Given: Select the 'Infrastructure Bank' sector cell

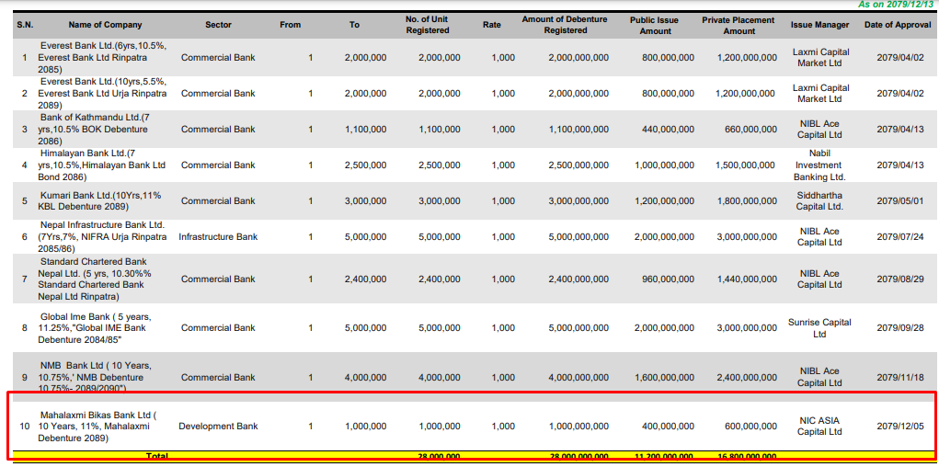Looking at the screenshot, I should pos(218,237).
